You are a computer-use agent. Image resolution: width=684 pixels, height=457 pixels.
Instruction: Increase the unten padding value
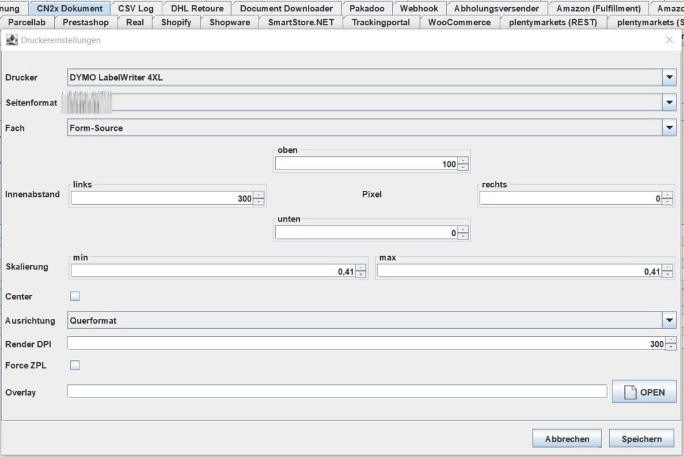point(463,229)
